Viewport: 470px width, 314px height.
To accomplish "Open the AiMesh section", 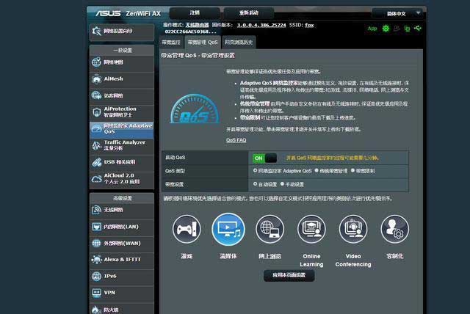I will (122, 79).
